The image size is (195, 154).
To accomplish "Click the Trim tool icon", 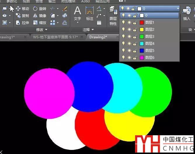I will (x=53, y=8).
